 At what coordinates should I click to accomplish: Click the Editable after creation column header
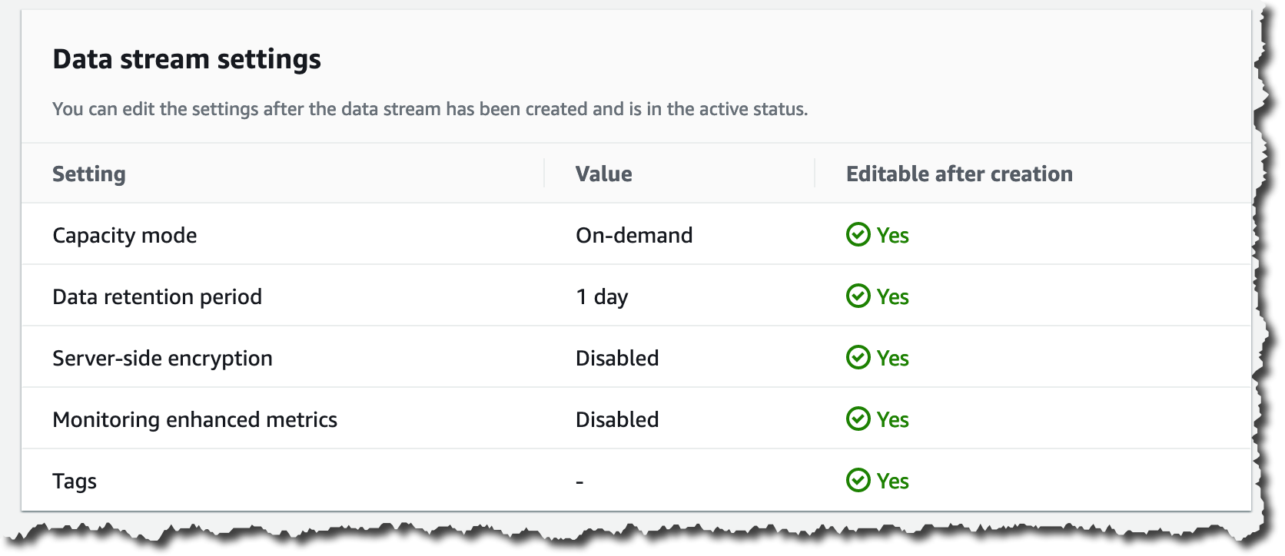(x=958, y=174)
